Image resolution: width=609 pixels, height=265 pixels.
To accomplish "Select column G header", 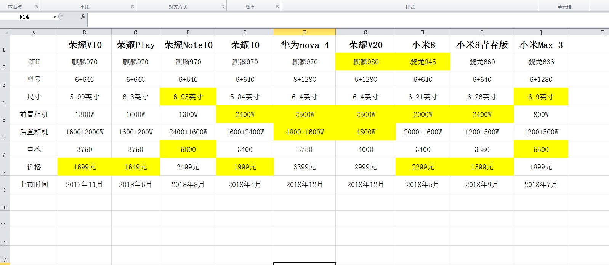I will pos(366,32).
